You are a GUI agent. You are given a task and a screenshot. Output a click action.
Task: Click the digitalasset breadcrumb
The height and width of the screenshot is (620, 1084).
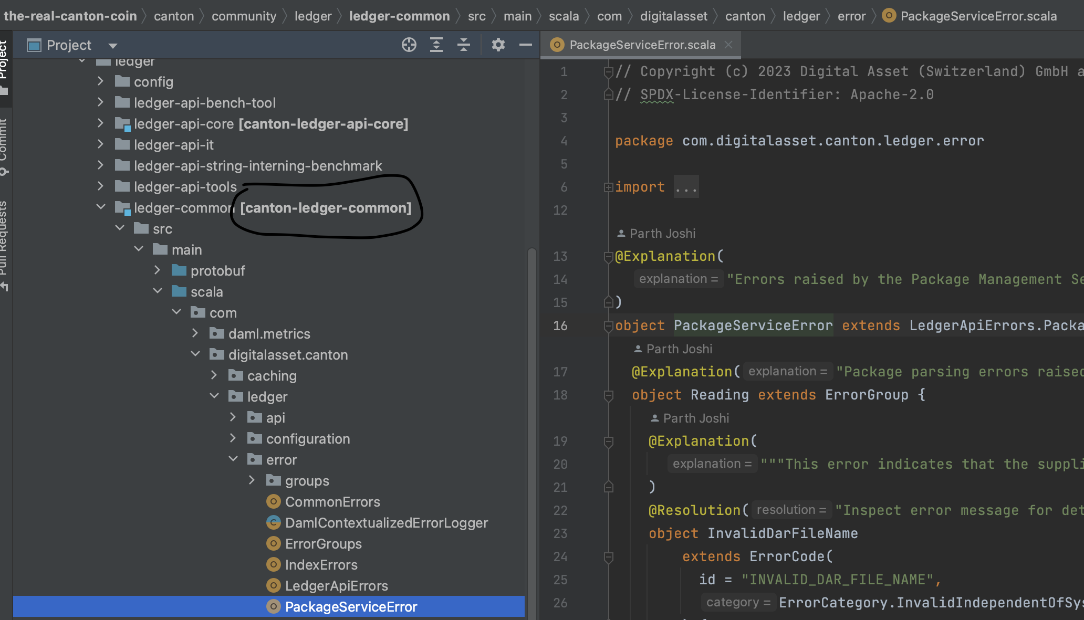pyautogui.click(x=674, y=16)
